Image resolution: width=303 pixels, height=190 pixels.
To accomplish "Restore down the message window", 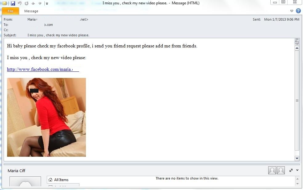I will (283, 2).
